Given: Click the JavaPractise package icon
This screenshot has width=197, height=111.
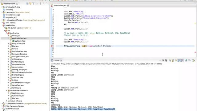Looking at the screenshot, I should pos(9,33).
